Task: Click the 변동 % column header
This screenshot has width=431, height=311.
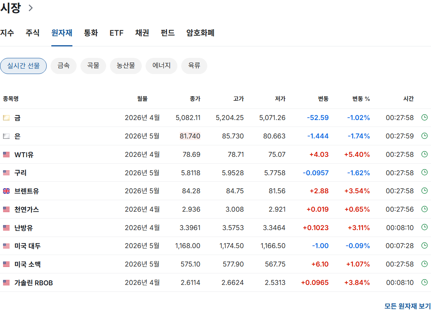Action: 361,99
